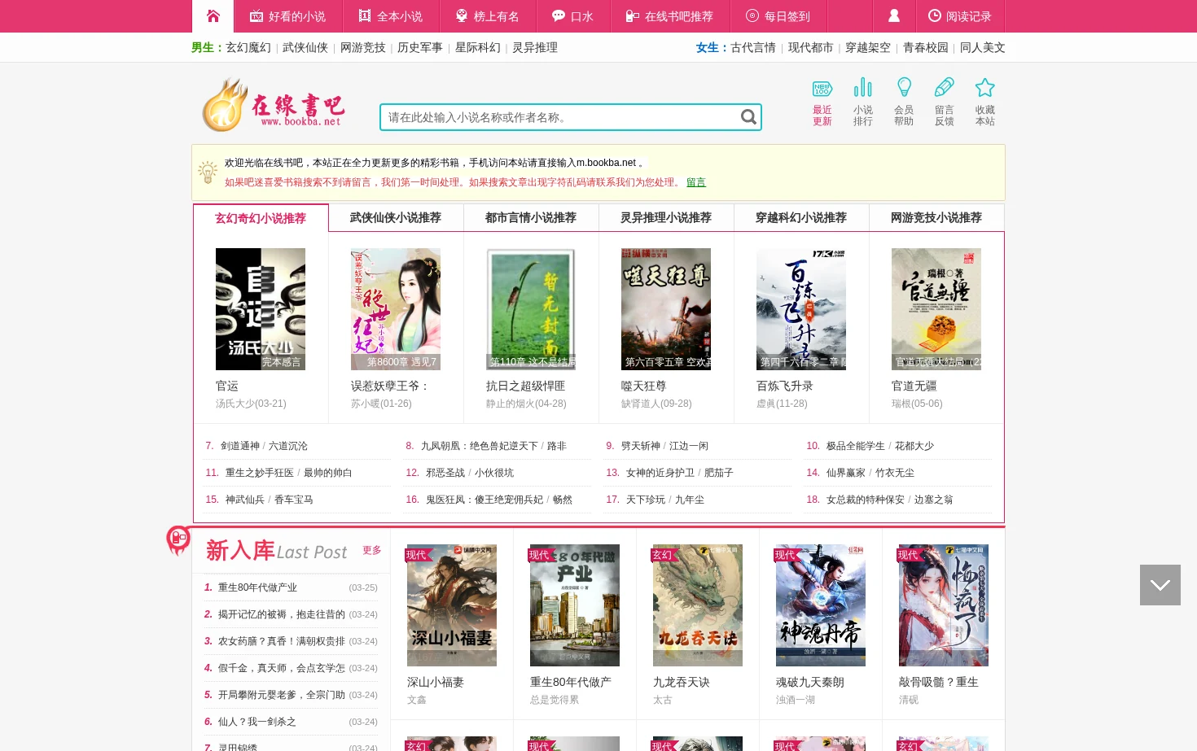1197x751 pixels.
Task: Open 天下珍玩 in ranked list
Action: click(646, 500)
